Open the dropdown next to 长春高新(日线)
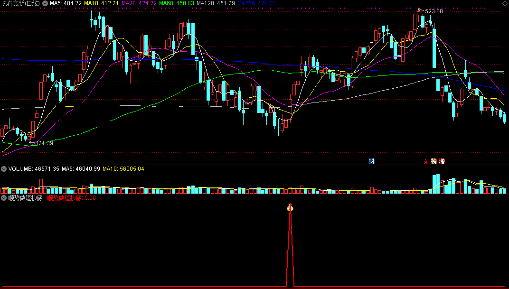 [45, 4]
